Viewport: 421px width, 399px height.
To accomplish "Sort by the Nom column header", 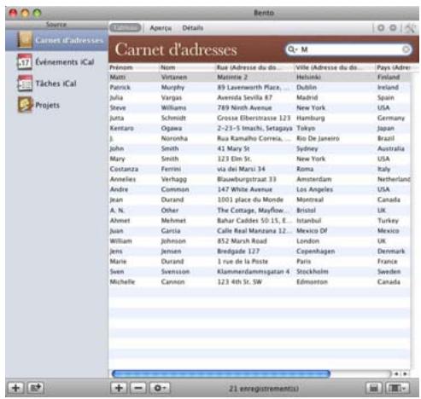I will pyautogui.click(x=187, y=67).
